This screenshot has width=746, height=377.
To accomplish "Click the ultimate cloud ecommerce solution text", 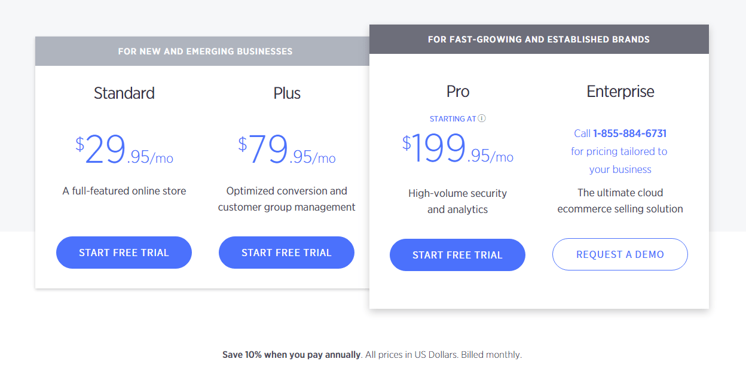I will click(x=620, y=200).
